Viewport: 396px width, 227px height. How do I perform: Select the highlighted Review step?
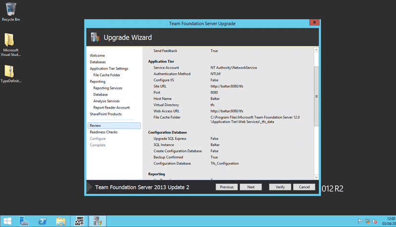114,125
